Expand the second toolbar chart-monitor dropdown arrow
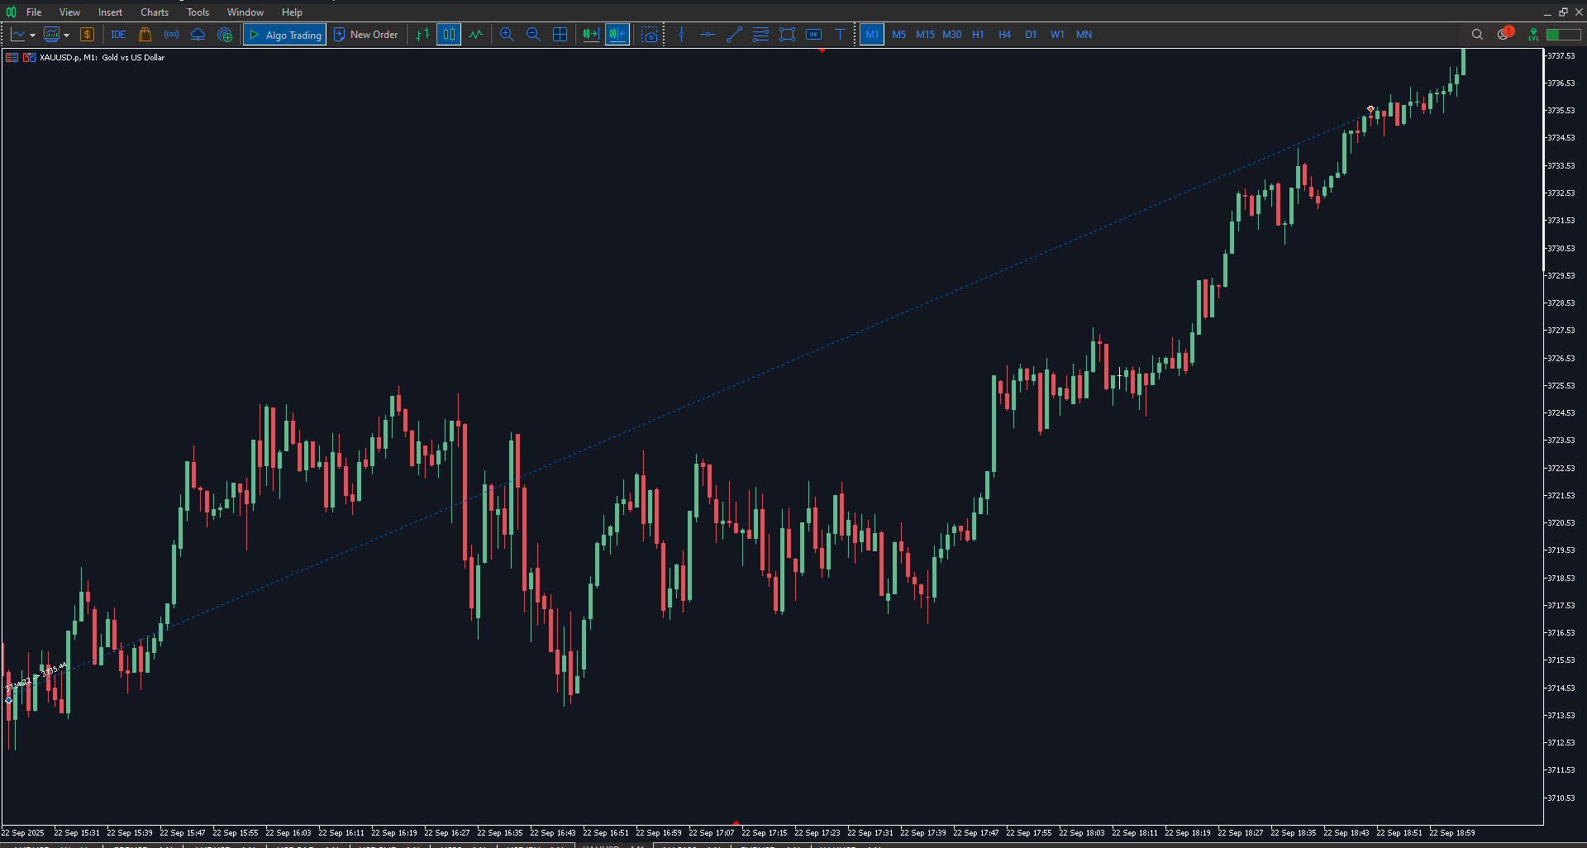1587x848 pixels. pyautogui.click(x=67, y=36)
